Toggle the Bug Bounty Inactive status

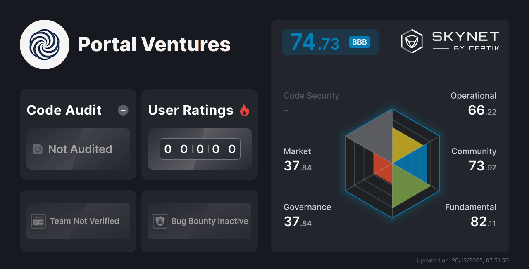pos(199,221)
